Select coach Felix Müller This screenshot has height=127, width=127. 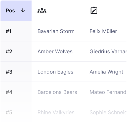click(103, 31)
